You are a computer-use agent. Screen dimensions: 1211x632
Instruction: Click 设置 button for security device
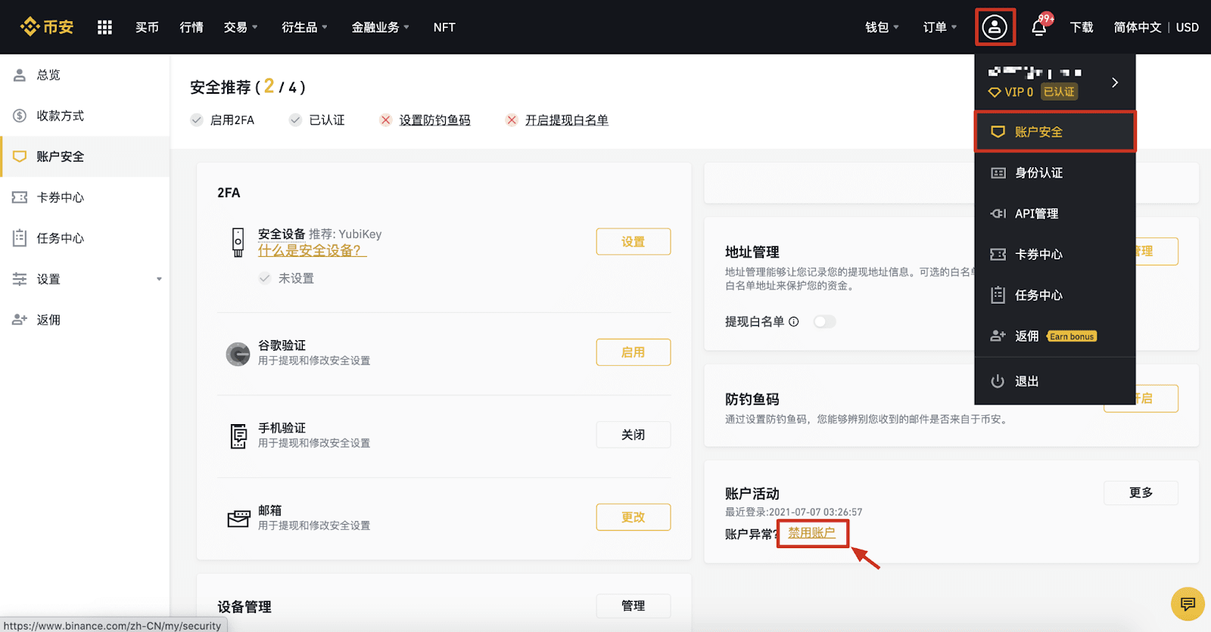pos(634,242)
